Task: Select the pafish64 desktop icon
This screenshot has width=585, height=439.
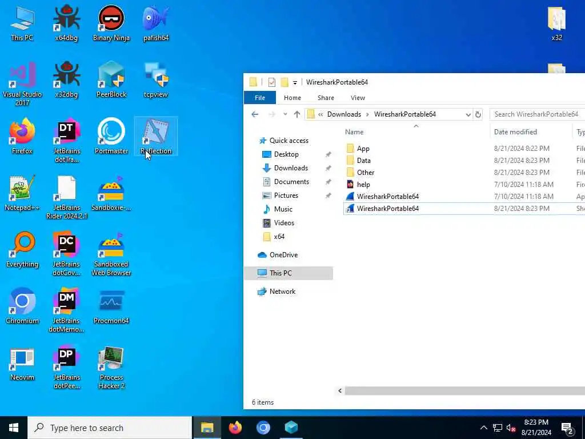Action: [156, 23]
